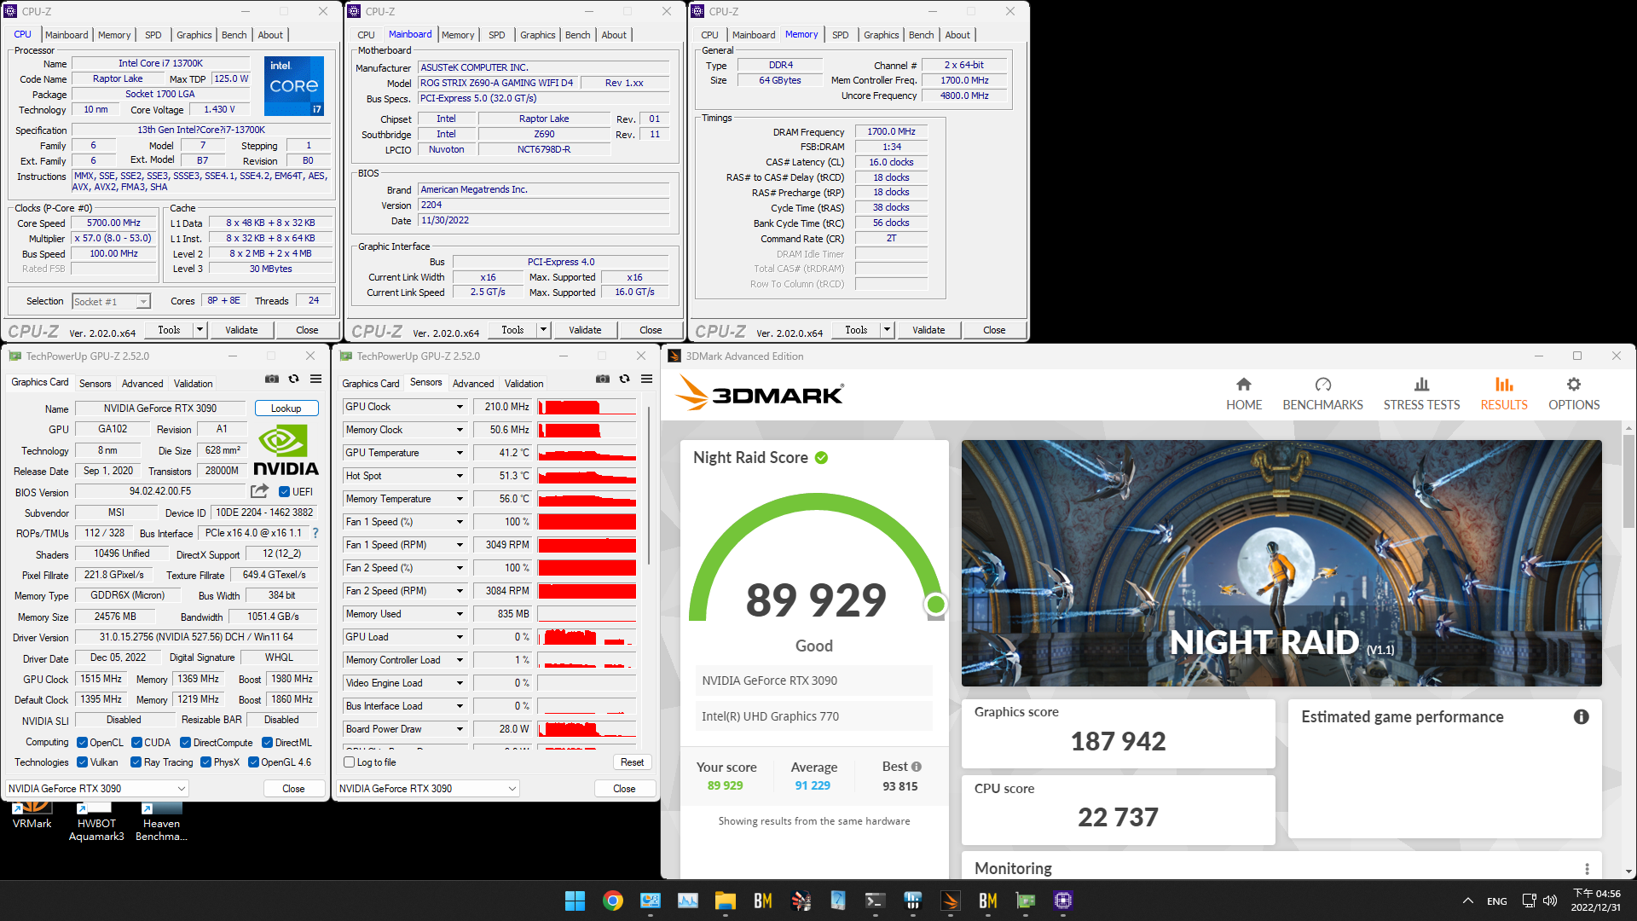This screenshot has width=1637, height=921.
Task: Click the Night Raid score gauge indicator
Action: click(935, 605)
